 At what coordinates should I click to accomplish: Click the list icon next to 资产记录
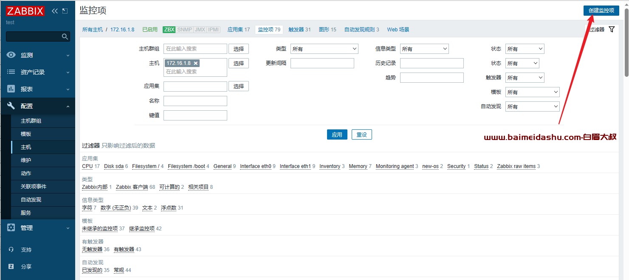point(11,72)
